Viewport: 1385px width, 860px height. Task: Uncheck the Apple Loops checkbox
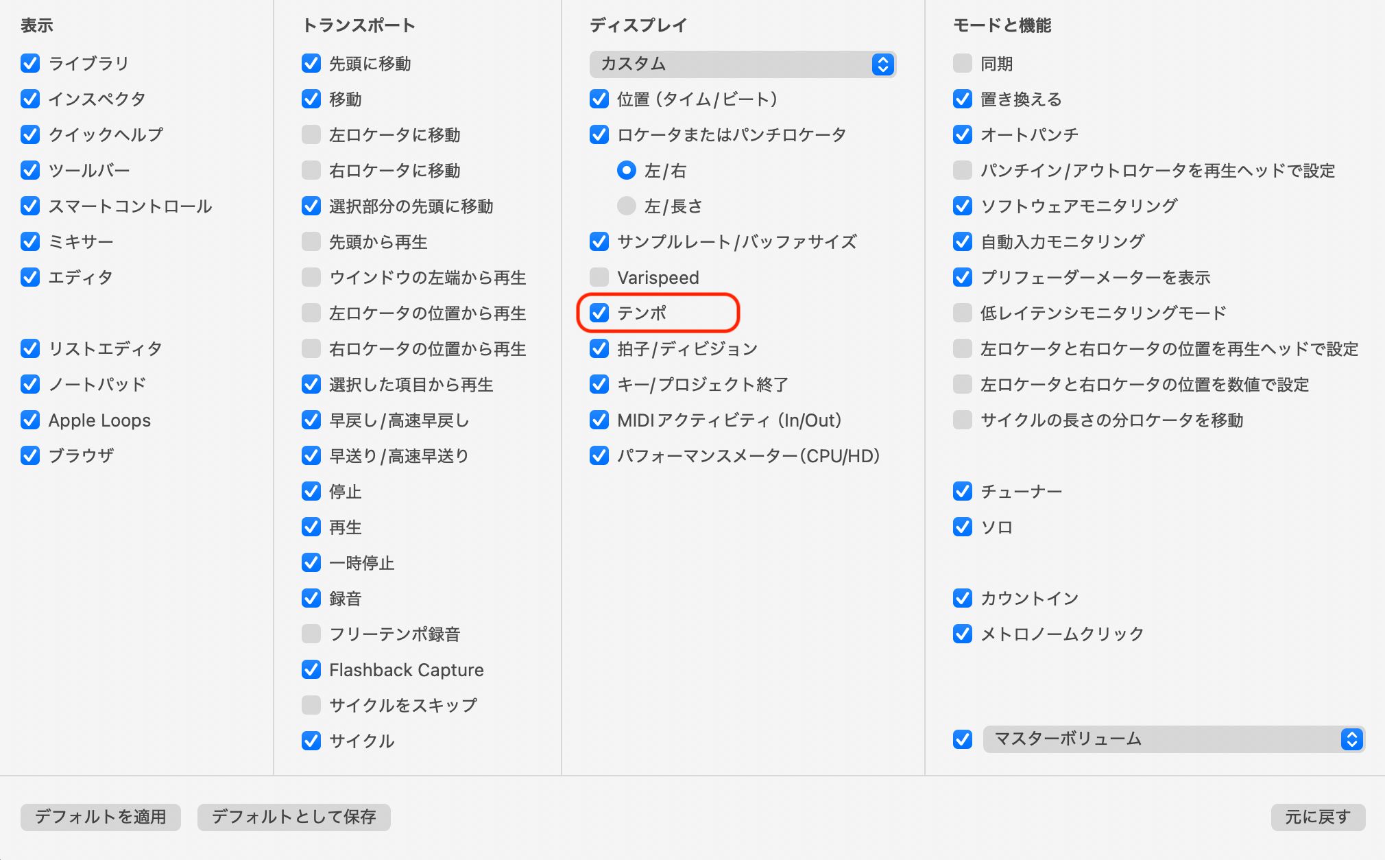click(30, 420)
